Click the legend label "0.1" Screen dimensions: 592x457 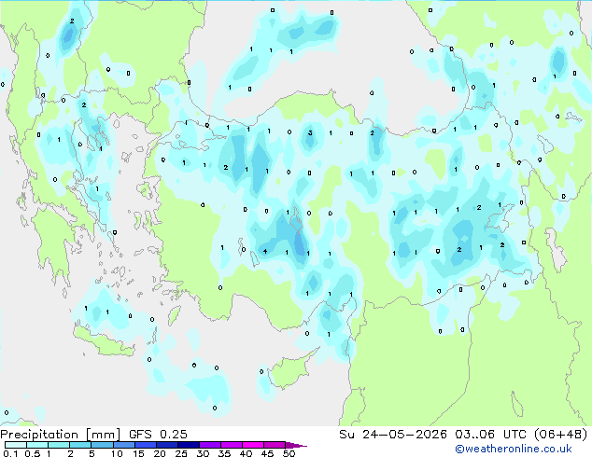pos(10,453)
